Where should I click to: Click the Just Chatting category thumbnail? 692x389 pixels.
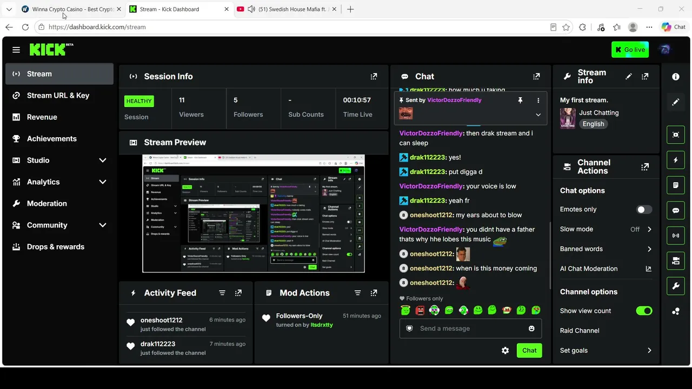[x=568, y=118]
